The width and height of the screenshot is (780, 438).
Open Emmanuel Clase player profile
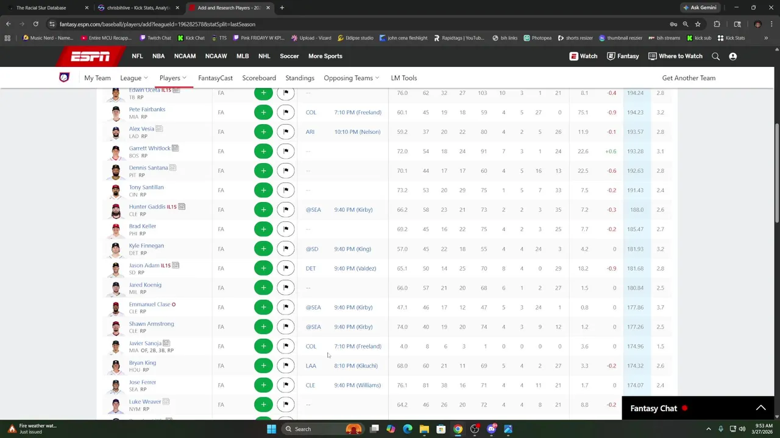[x=149, y=304]
